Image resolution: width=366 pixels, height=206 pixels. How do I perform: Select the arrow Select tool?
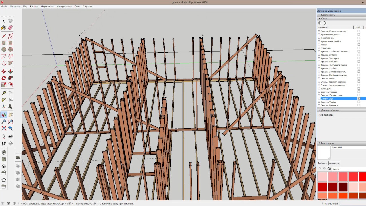[x=4, y=21]
